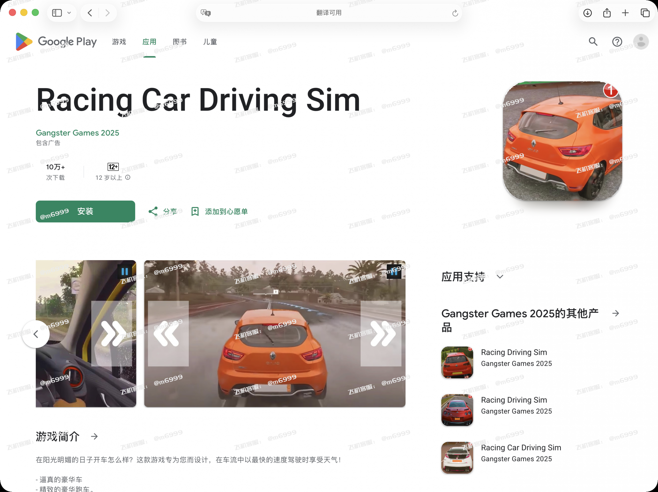Show previous screenshot in the carousel

pos(36,334)
